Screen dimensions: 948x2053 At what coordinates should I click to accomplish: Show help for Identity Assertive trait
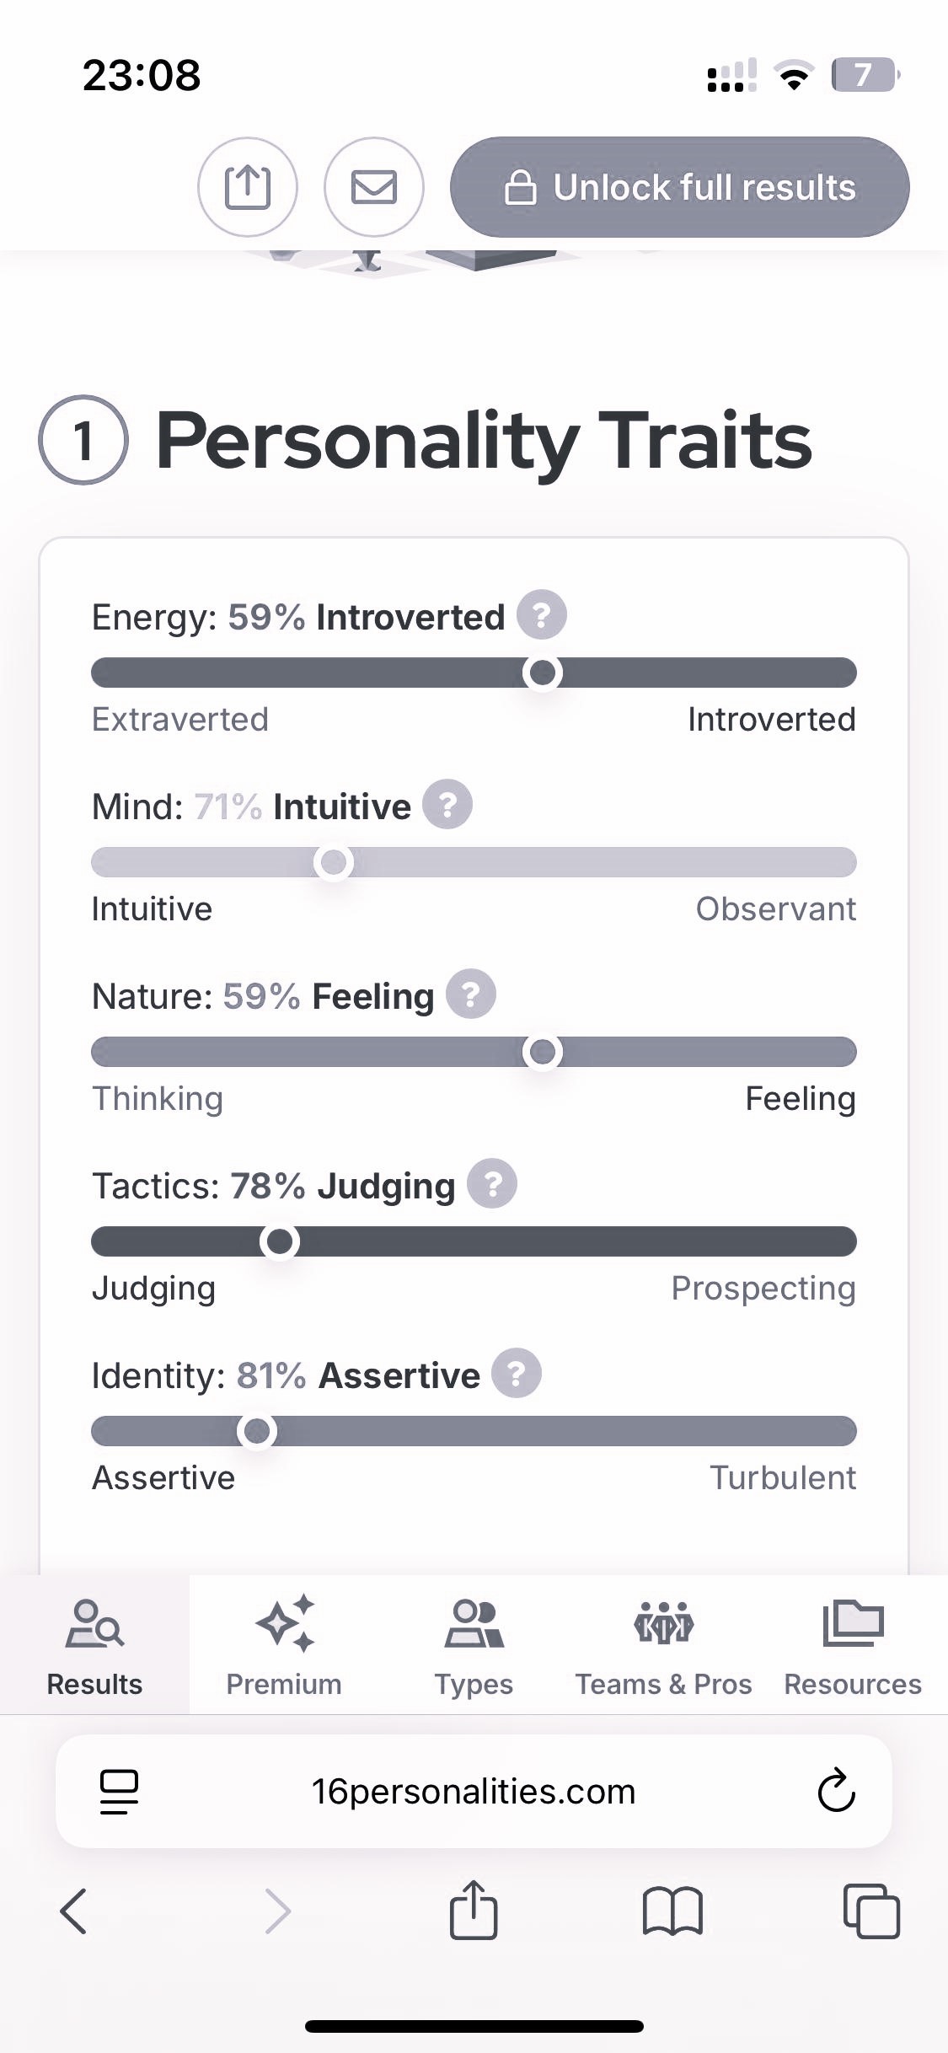coord(517,1374)
